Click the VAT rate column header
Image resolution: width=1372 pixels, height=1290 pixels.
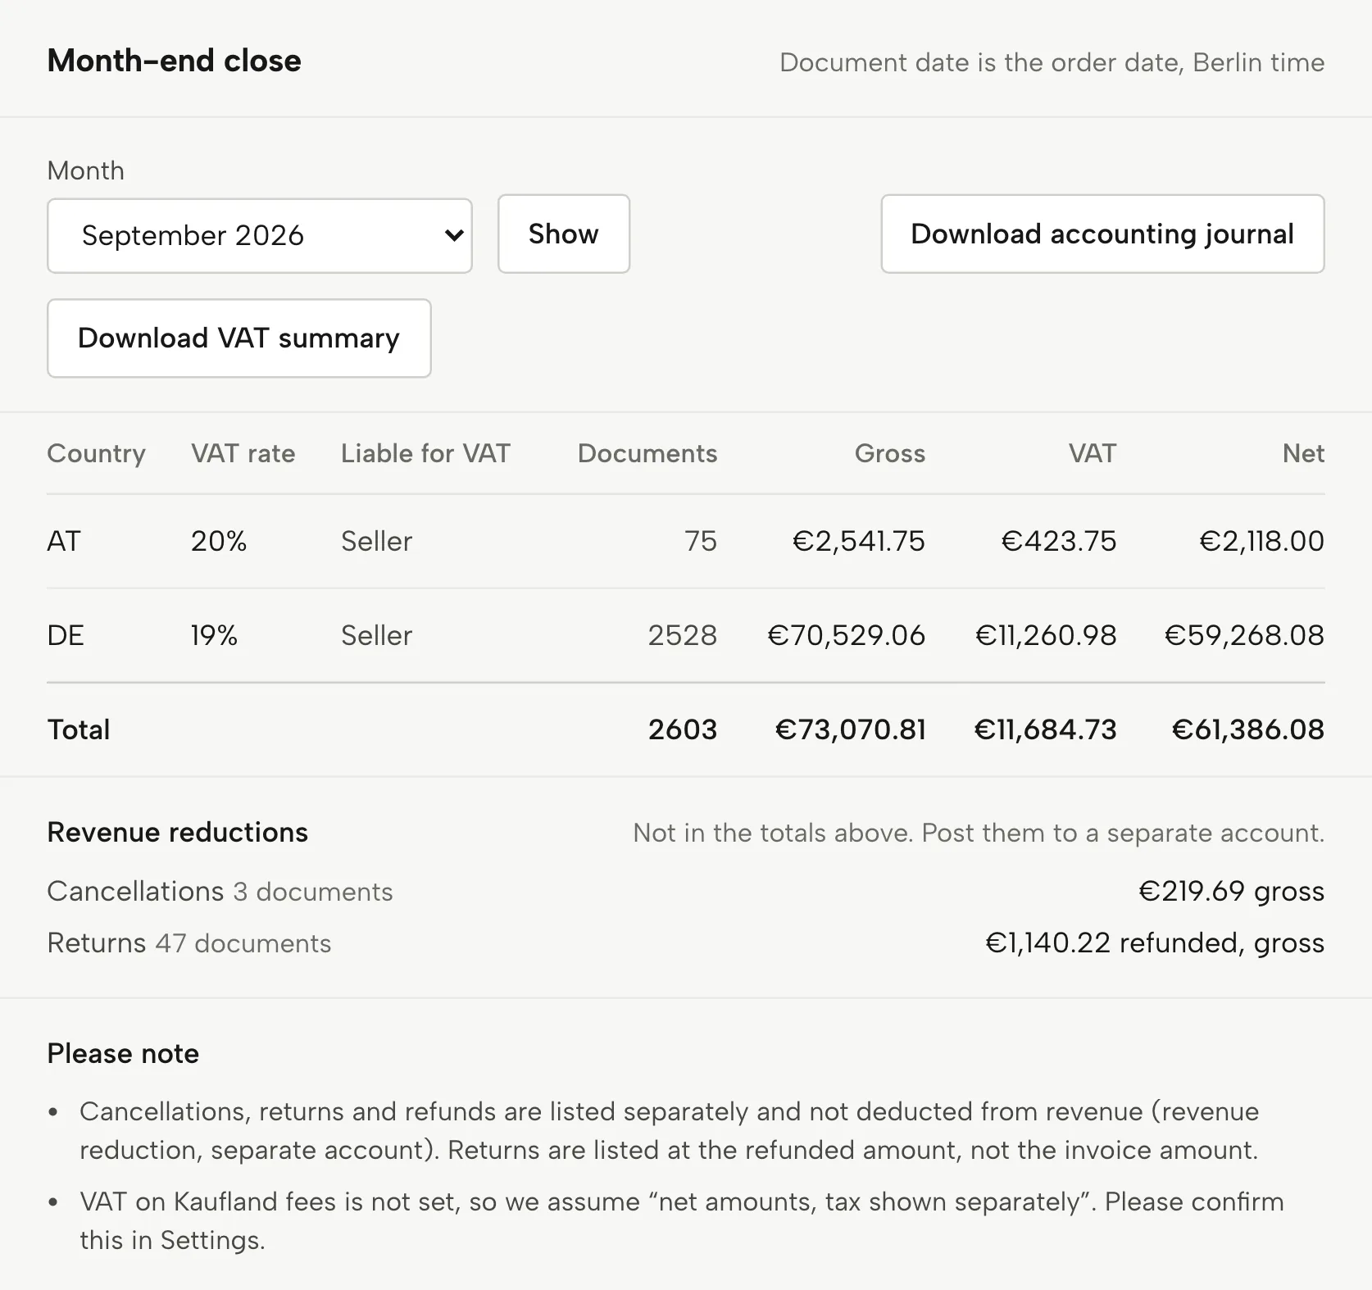pyautogui.click(x=243, y=453)
